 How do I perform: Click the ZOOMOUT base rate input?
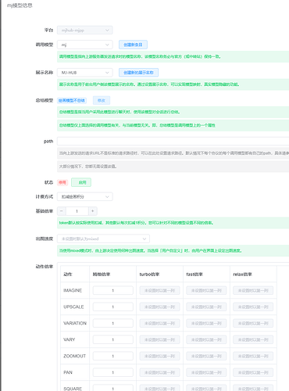pyautogui.click(x=113, y=356)
